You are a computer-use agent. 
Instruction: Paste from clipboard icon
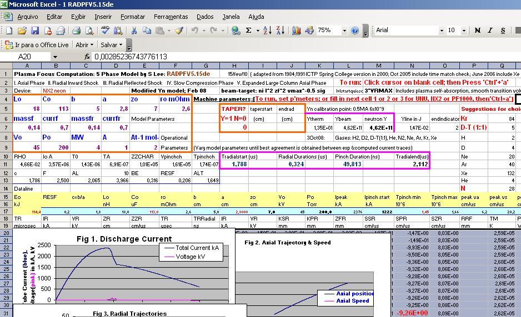[x=160, y=30]
